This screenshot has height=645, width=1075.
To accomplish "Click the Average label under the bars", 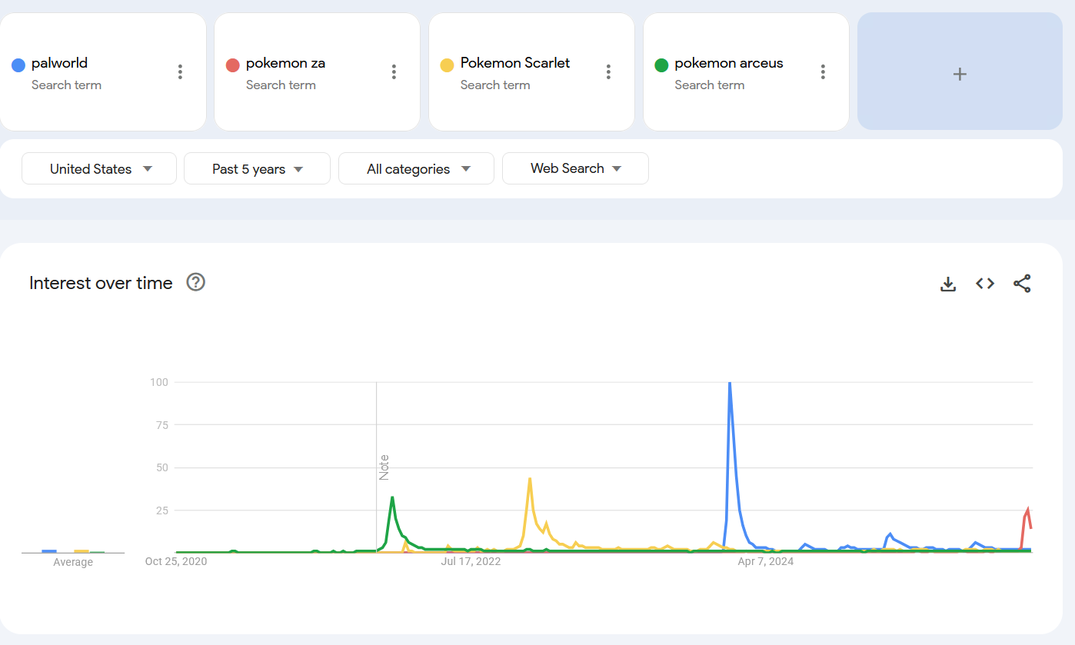I will click(x=73, y=562).
